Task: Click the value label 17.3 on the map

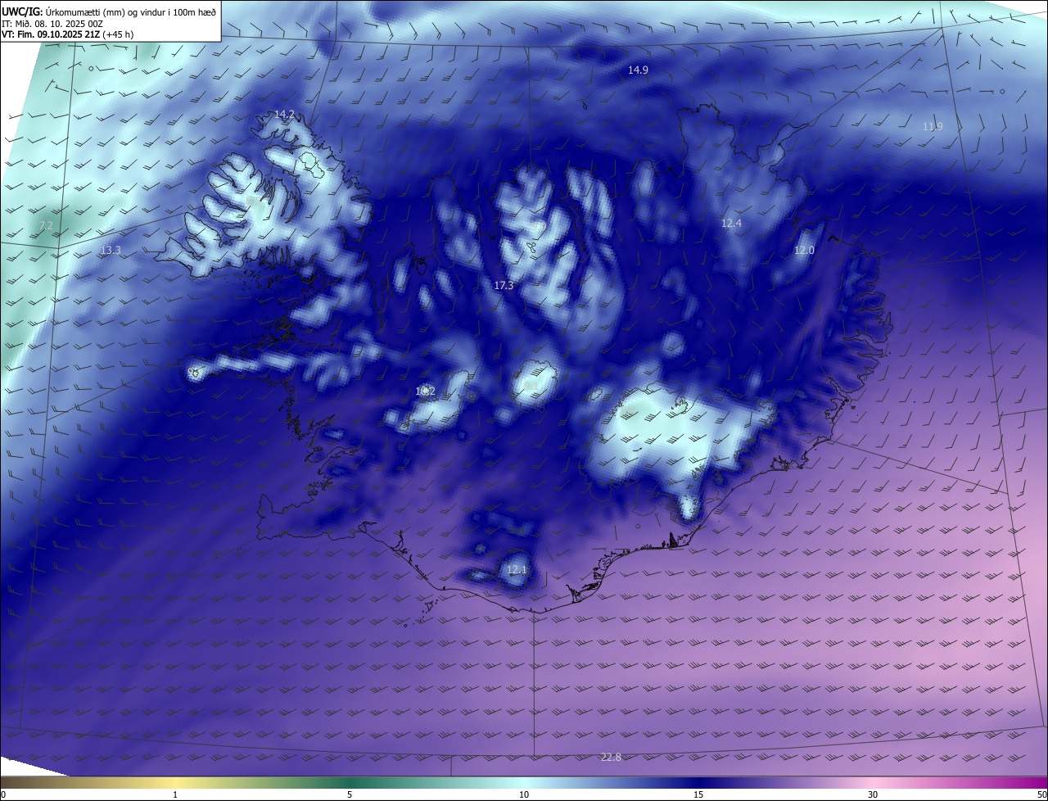Action: click(x=504, y=286)
